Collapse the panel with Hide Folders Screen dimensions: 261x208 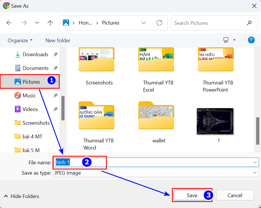click(x=22, y=196)
